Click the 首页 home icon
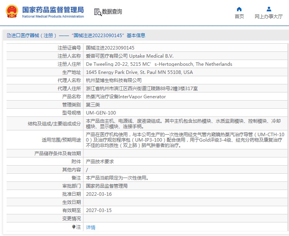 coord(239,9)
